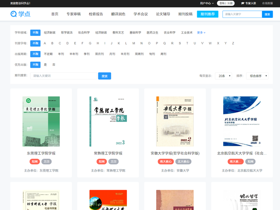Image resolution: width=280 pixels, height=210 pixels.
Task: Open 在线客服 link
Action: (x=268, y=3)
